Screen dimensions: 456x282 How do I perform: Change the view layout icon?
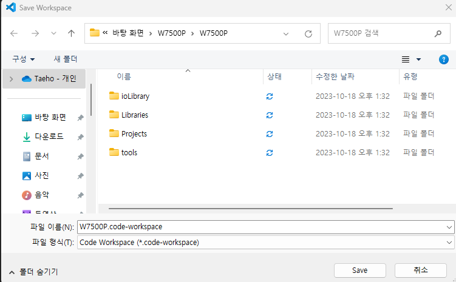click(x=406, y=59)
